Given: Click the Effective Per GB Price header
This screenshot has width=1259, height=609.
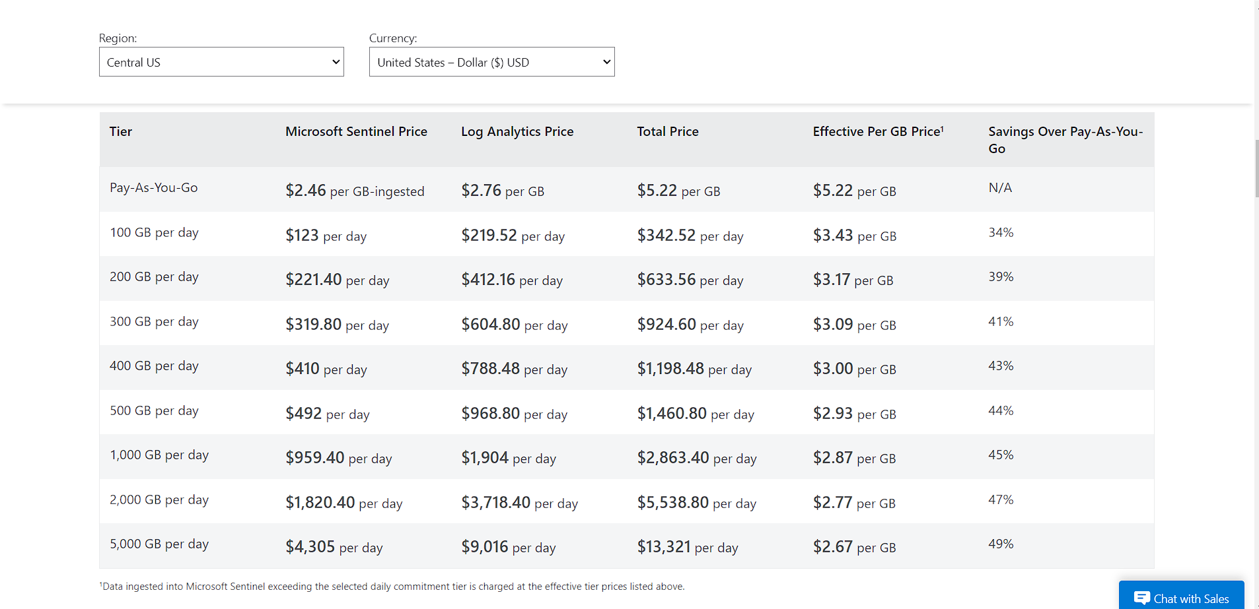Looking at the screenshot, I should (x=877, y=132).
